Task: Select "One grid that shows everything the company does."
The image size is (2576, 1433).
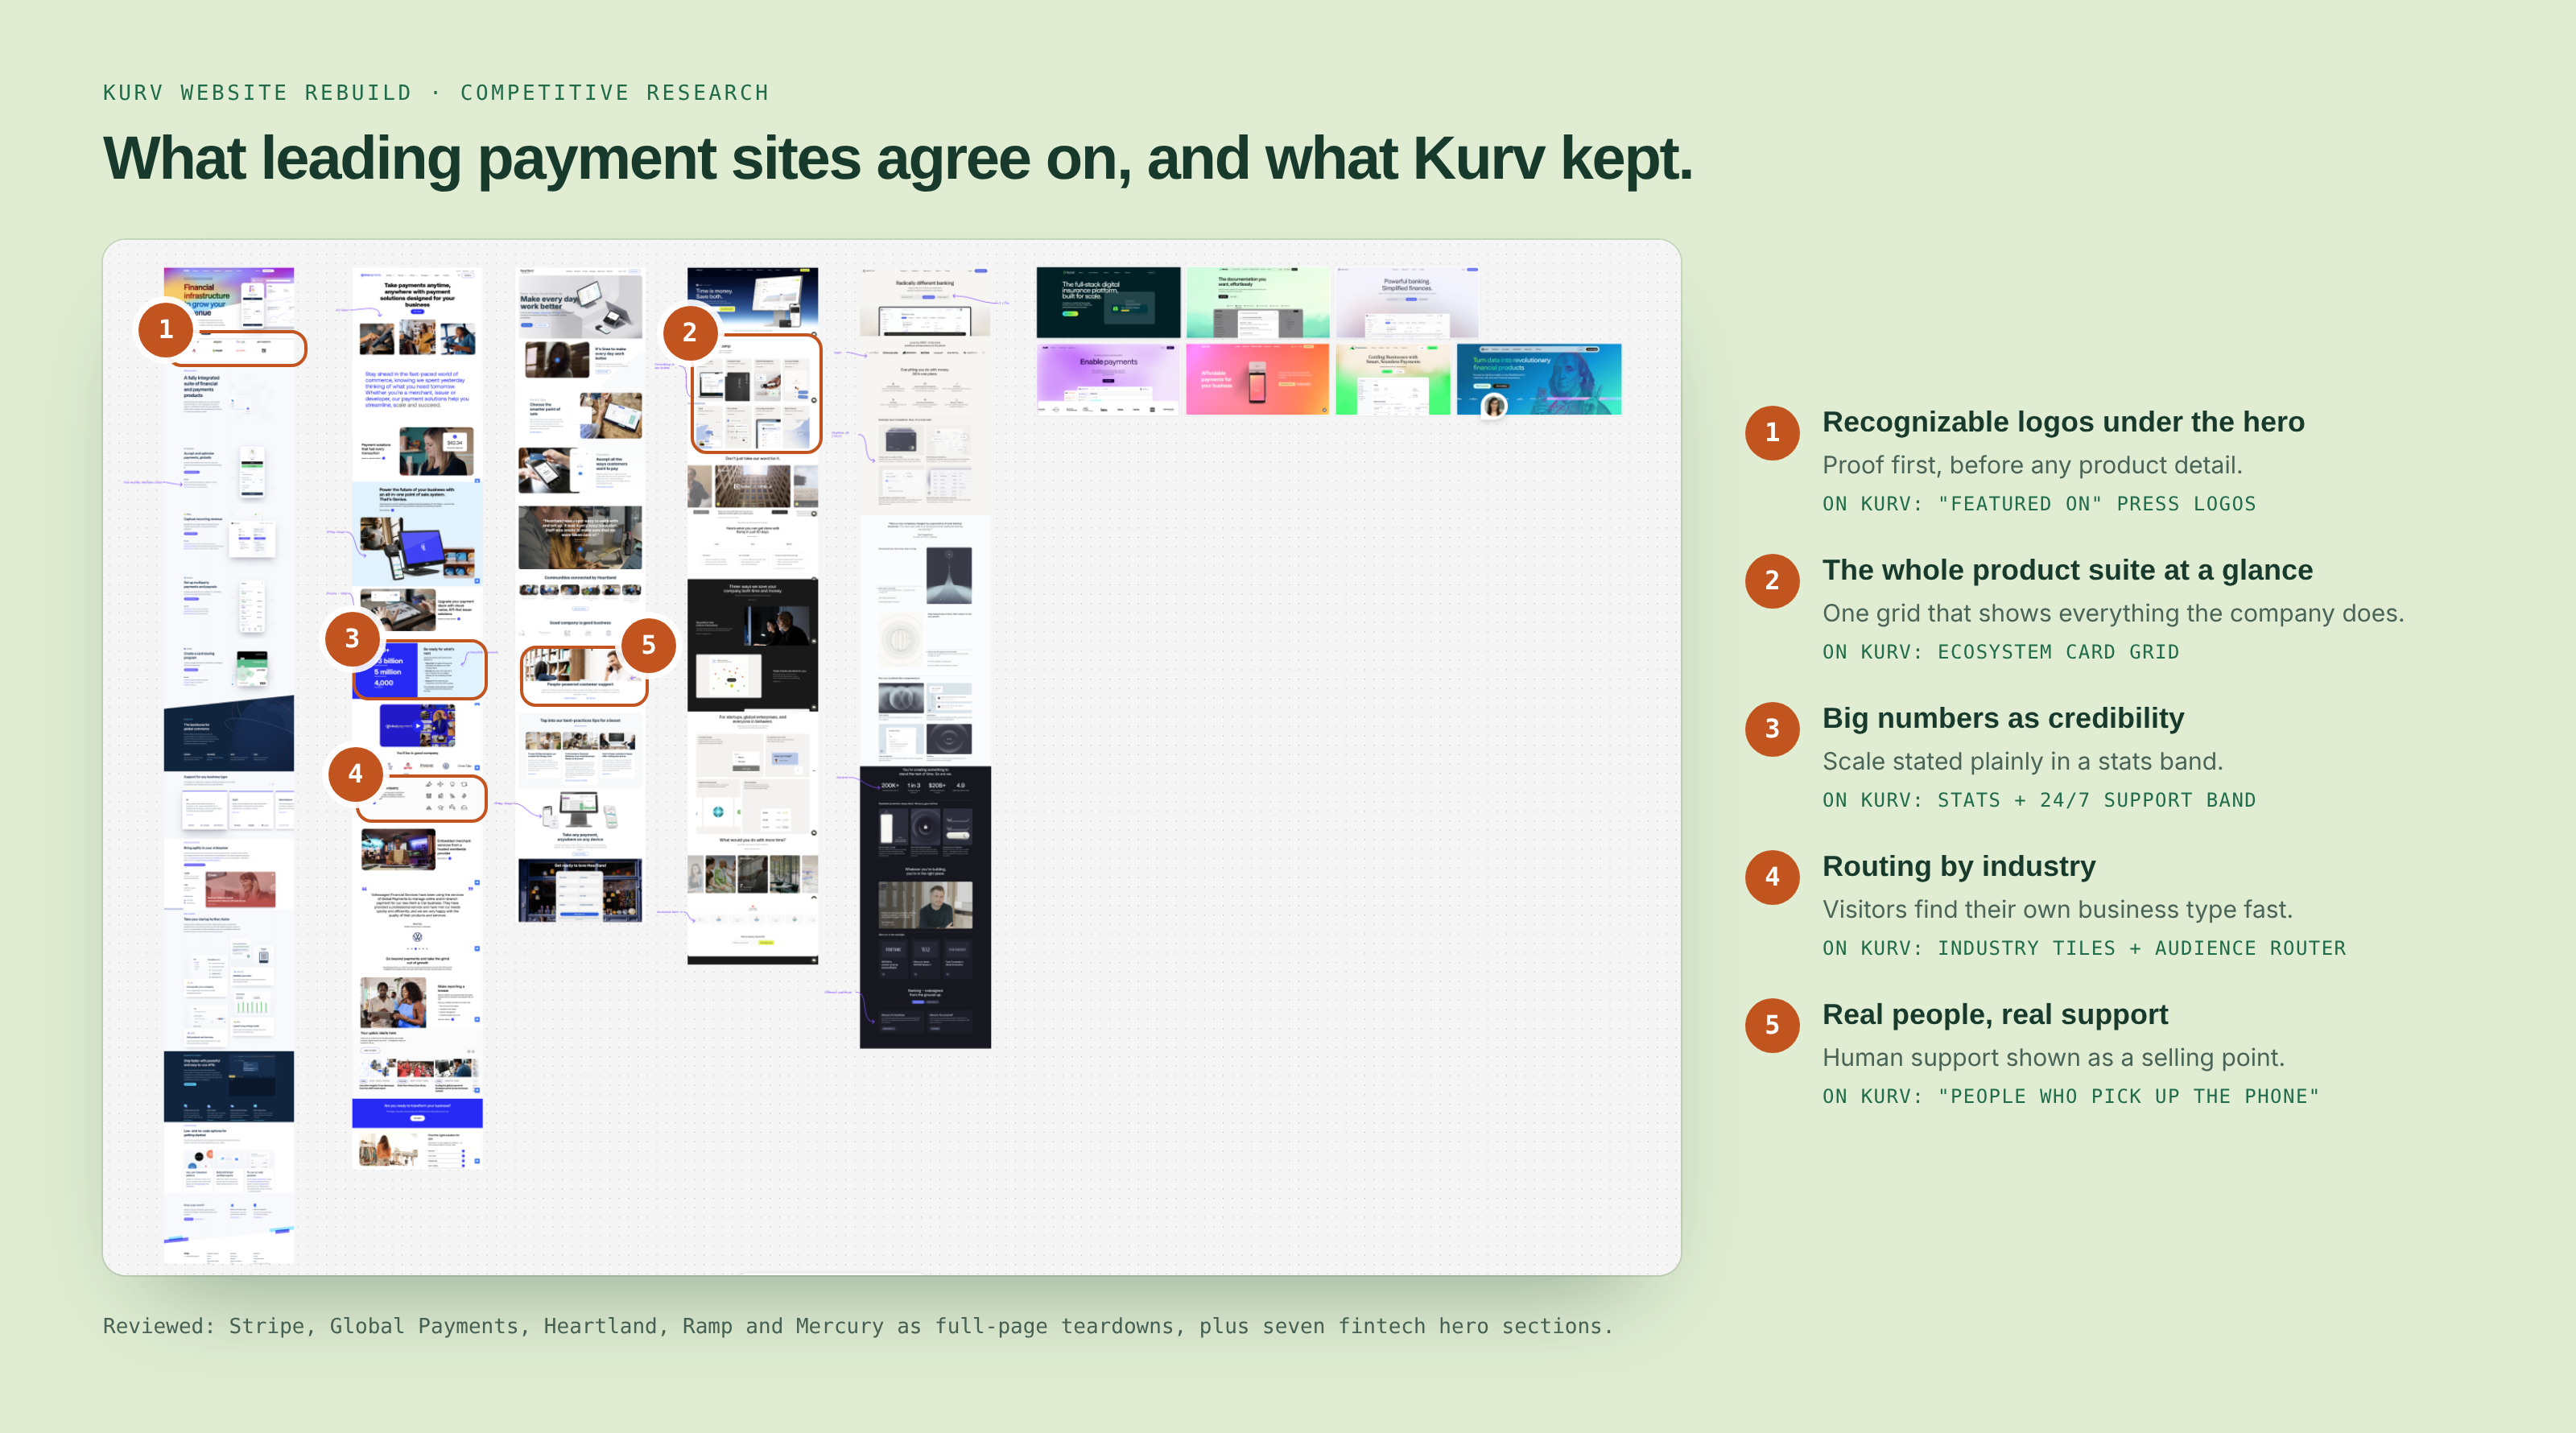Action: (x=2113, y=613)
